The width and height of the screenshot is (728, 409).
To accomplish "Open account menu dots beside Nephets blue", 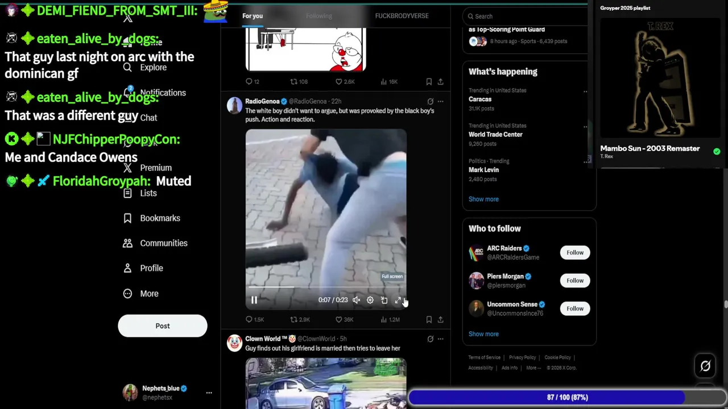I will [x=209, y=393].
